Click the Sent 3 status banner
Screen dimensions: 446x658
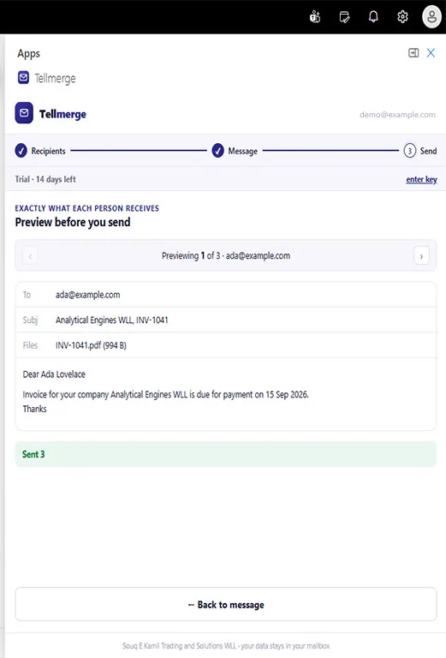pyautogui.click(x=226, y=454)
